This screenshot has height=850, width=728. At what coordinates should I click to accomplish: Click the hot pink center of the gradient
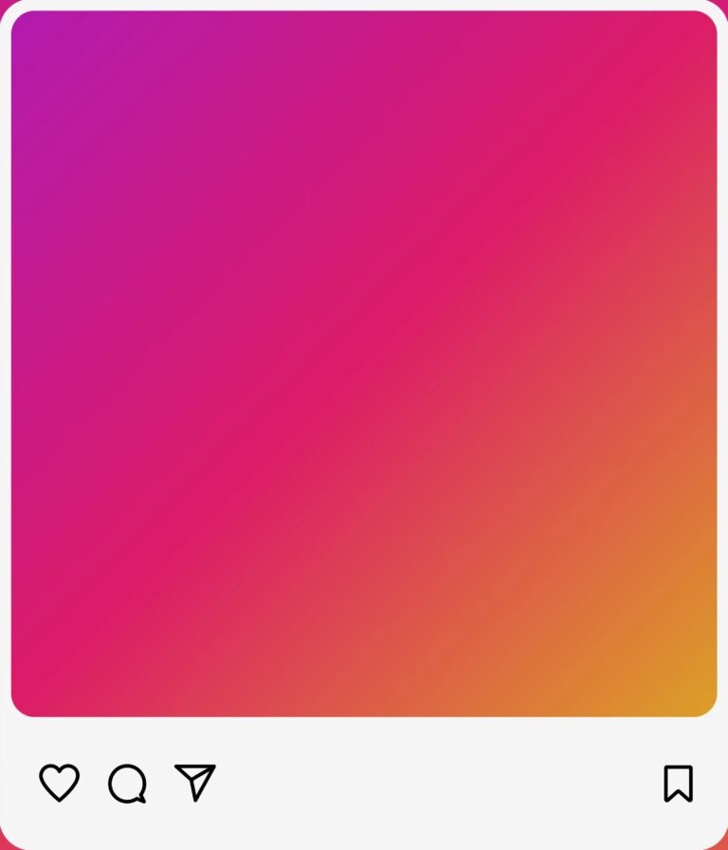364,363
